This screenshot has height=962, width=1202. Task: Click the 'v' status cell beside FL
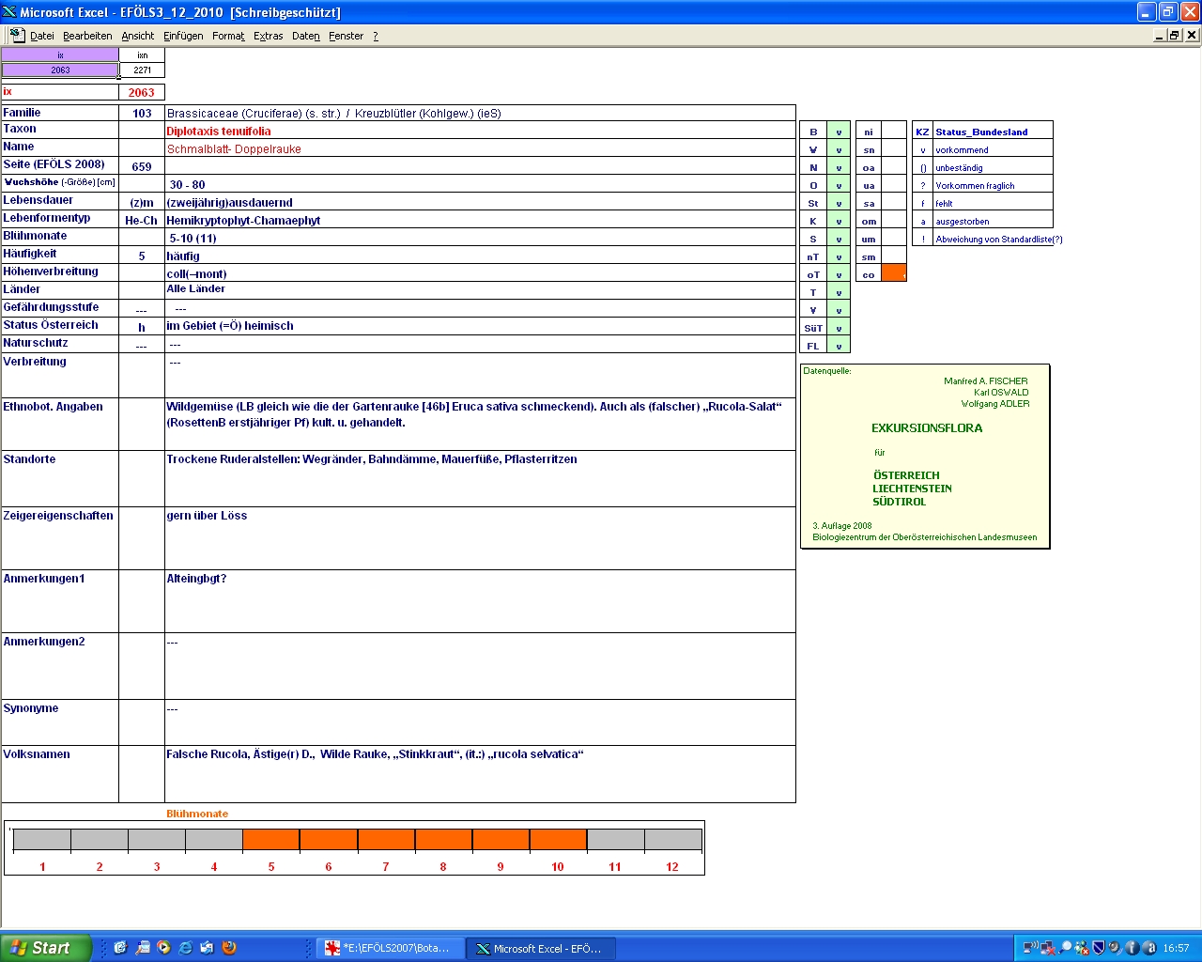pyautogui.click(x=839, y=346)
